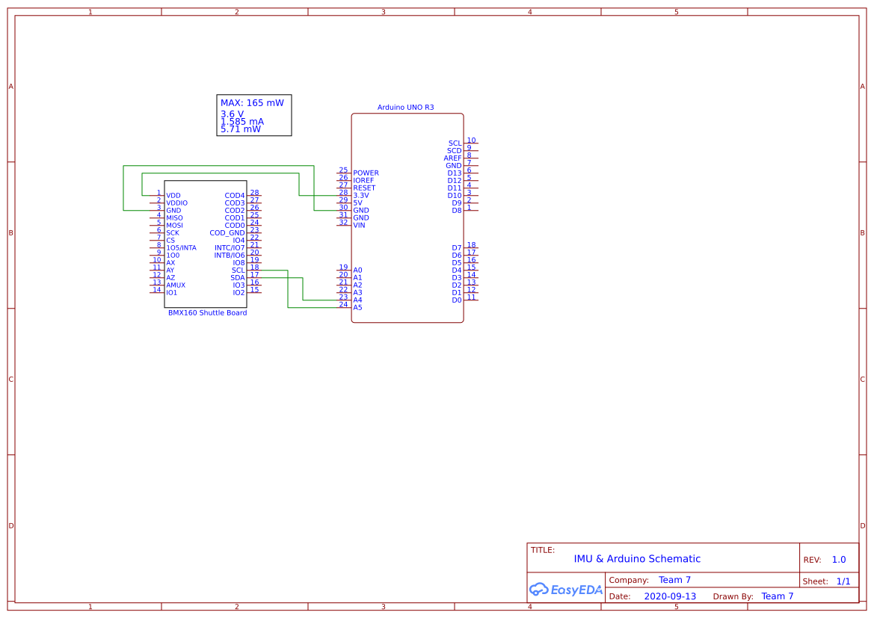The image size is (874, 618).
Task: Select the Arduino UNO R3 component body
Action: click(x=407, y=217)
